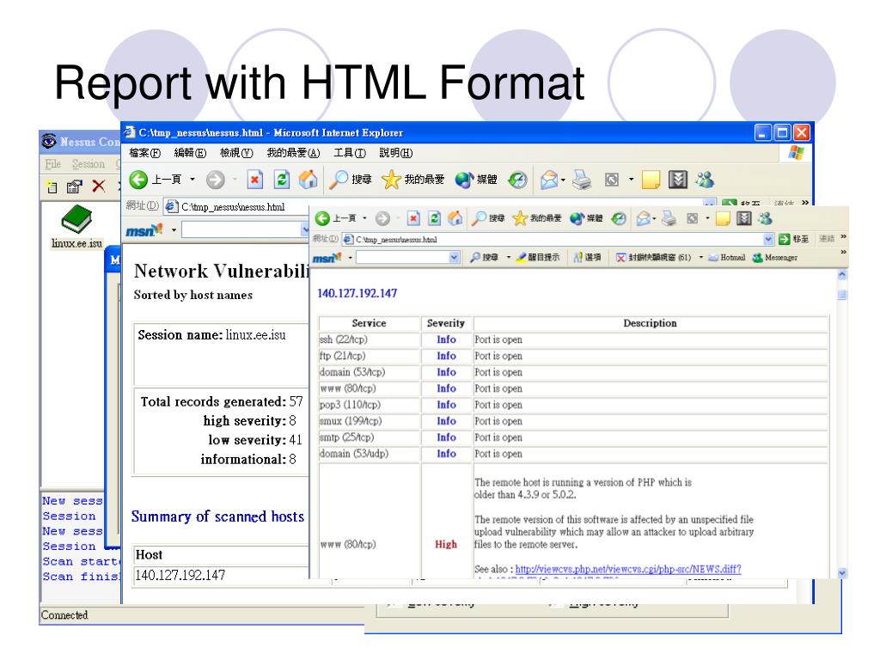880x660 pixels.
Task: Click Forward arrow in titled Internet Explorer window
Action: [x=215, y=180]
